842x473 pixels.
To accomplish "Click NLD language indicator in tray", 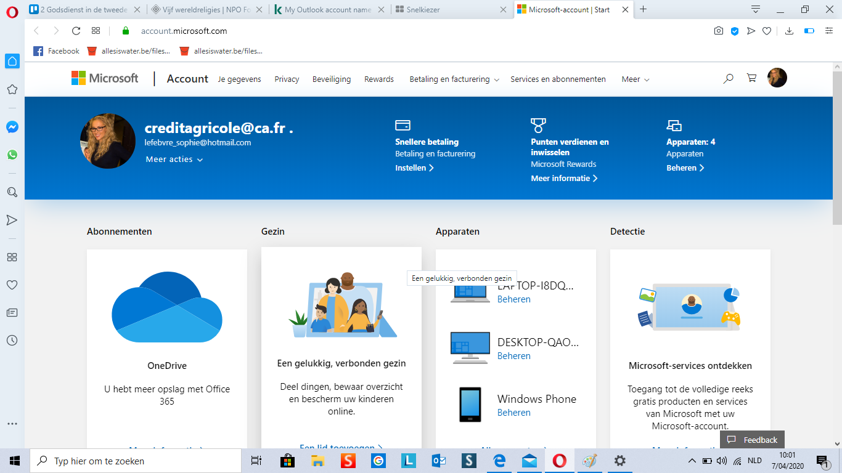I will pyautogui.click(x=754, y=461).
